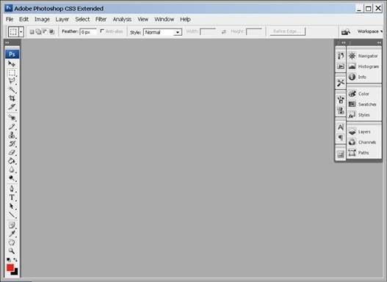Swap foreground and background colors
The height and width of the screenshot is (282, 387).
coord(15,259)
